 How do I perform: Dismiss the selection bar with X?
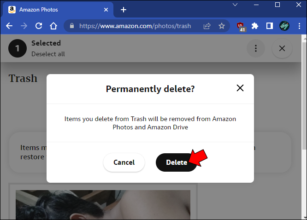point(282,48)
